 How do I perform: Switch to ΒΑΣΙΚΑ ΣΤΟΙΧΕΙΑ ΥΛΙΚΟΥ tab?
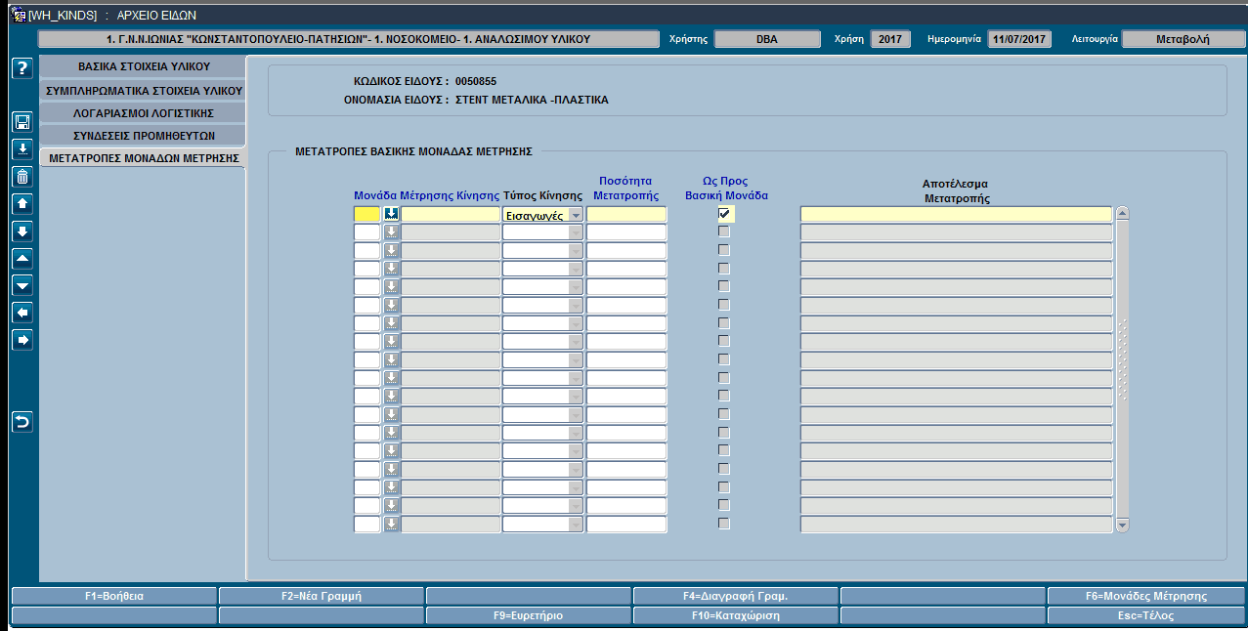point(144,67)
